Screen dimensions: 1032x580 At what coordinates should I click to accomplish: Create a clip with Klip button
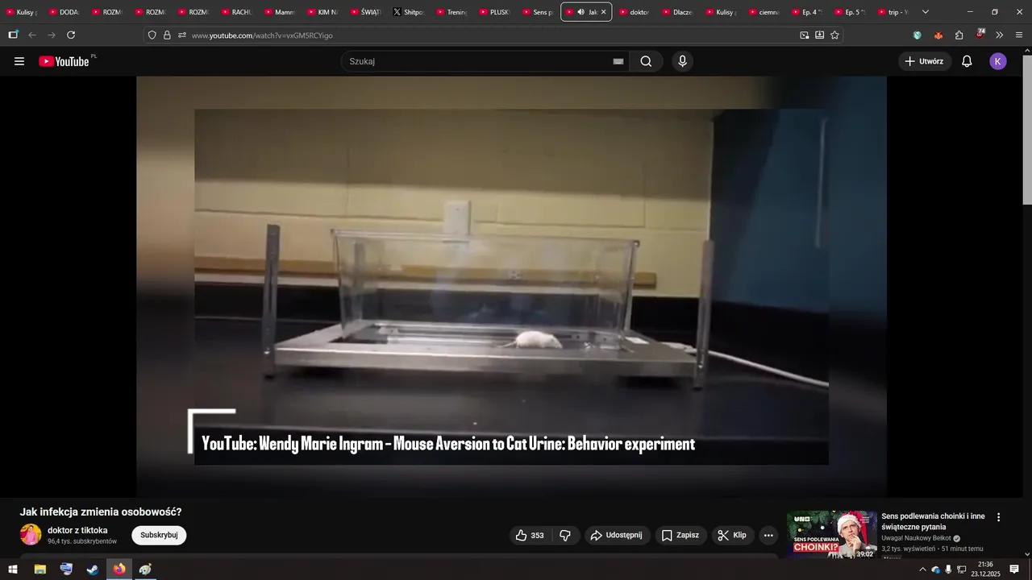point(733,535)
